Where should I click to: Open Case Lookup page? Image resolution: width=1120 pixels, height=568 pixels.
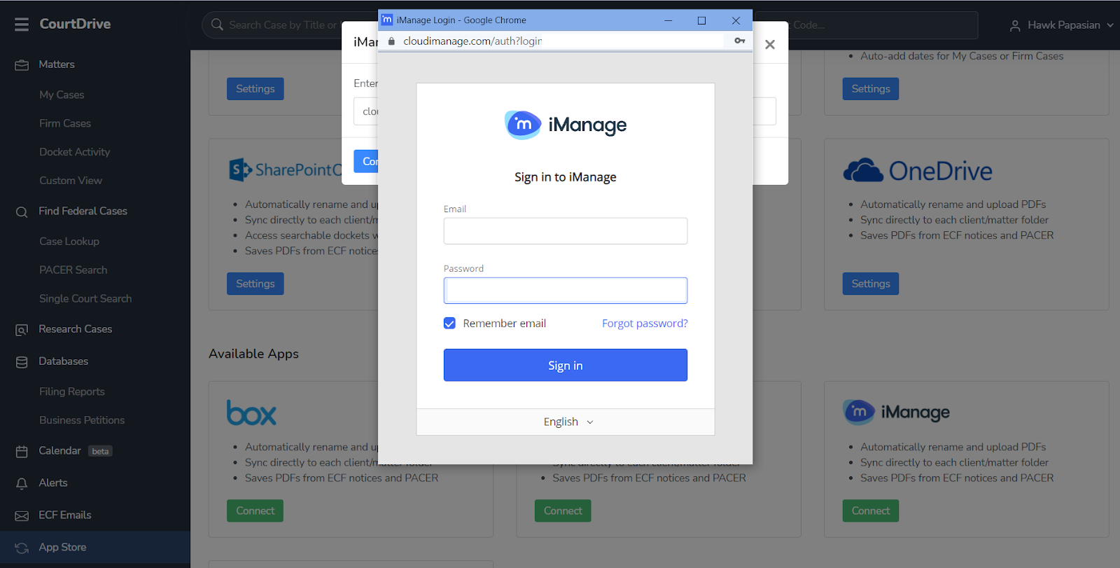[x=69, y=241]
